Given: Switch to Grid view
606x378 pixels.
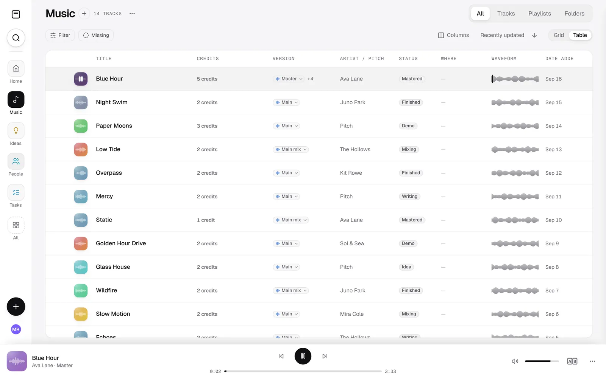Looking at the screenshot, I should (559, 35).
